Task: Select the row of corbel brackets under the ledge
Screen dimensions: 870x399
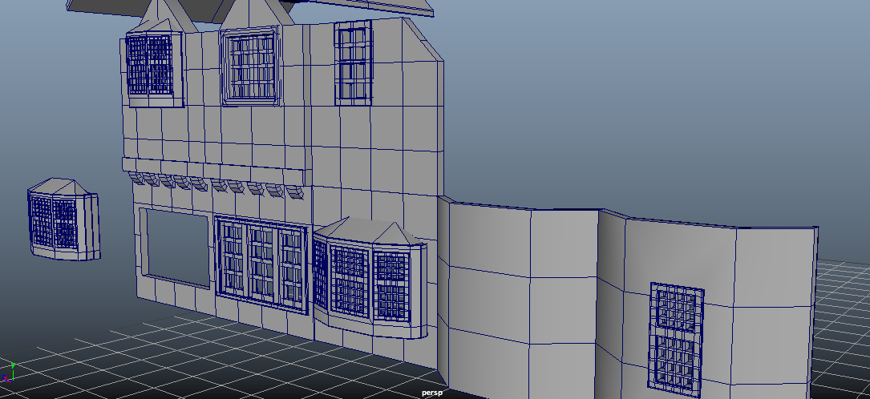Action: (216, 184)
